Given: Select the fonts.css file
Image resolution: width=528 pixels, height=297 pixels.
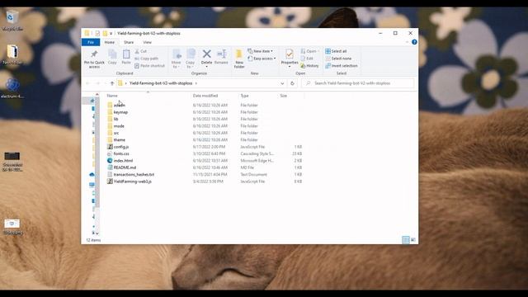Looking at the screenshot, I should (121, 153).
